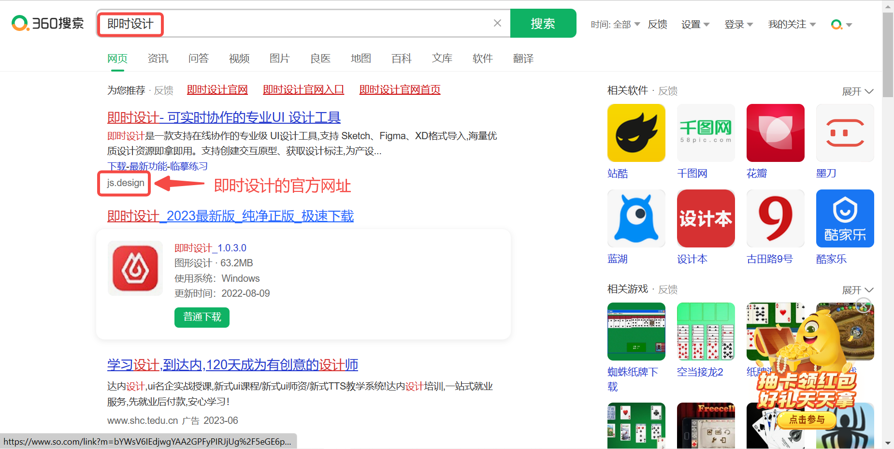
Task: Click the js.design site URL
Action: 126,183
